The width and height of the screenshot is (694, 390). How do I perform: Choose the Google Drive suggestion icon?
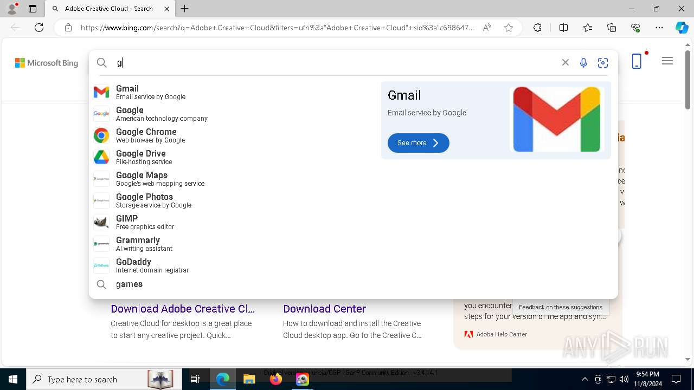[x=101, y=157]
